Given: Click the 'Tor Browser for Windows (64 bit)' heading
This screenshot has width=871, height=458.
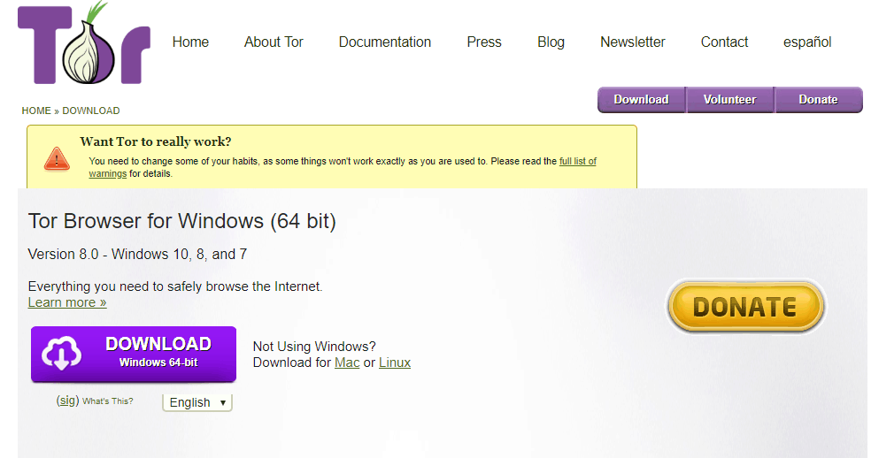Looking at the screenshot, I should 181,221.
